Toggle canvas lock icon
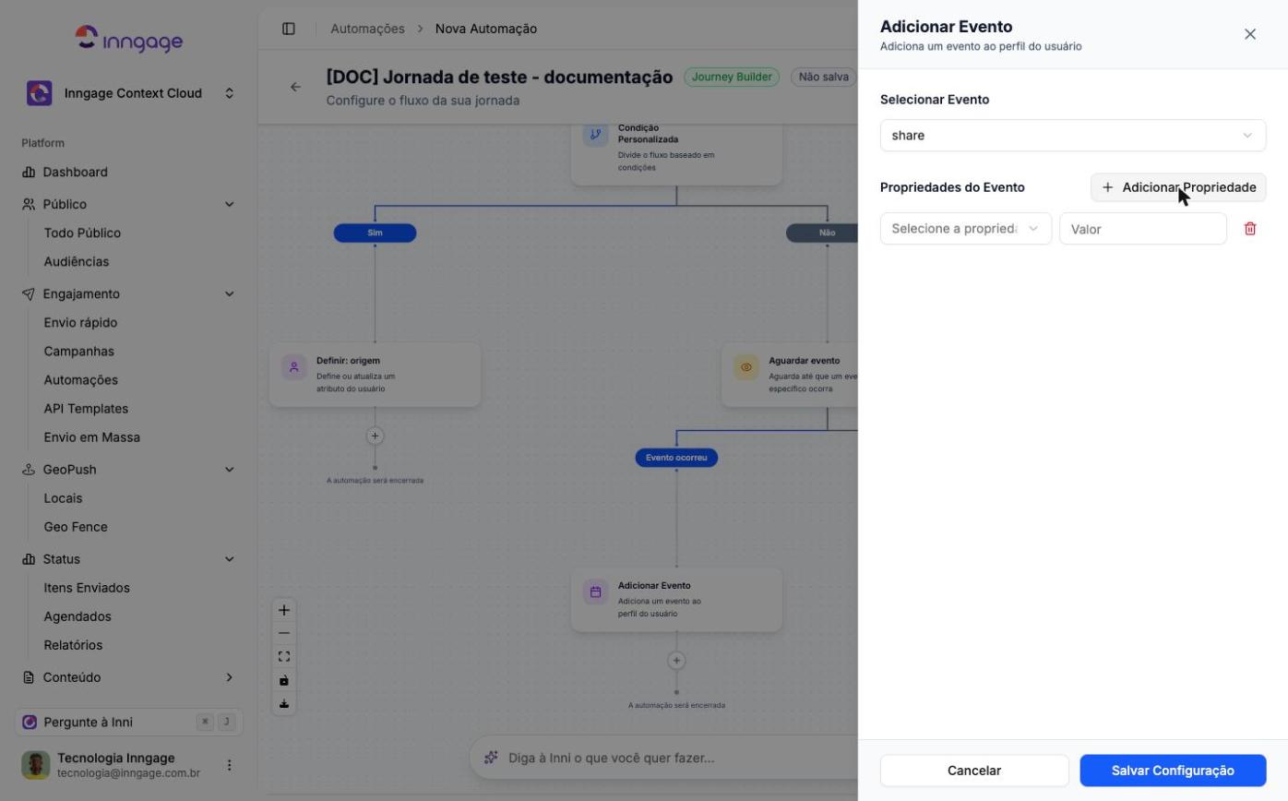Image resolution: width=1288 pixels, height=801 pixels. click(284, 680)
